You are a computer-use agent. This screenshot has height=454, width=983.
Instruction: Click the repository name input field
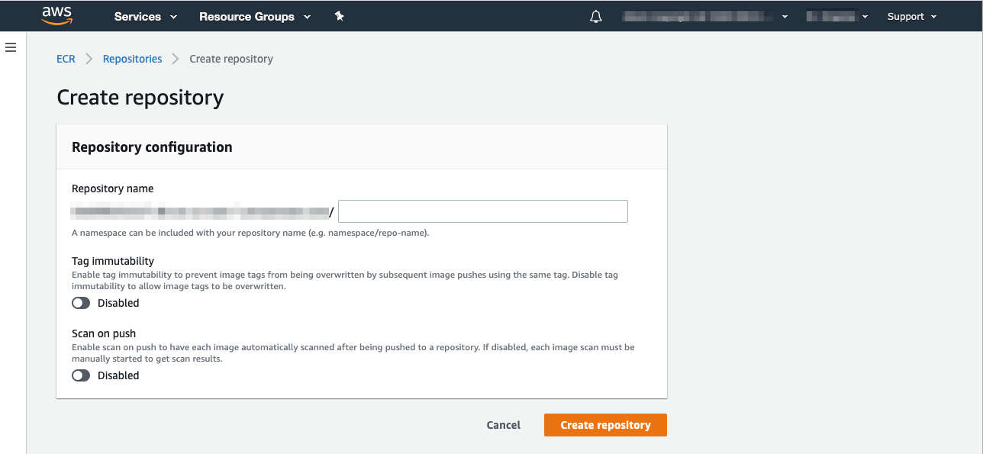coord(482,211)
